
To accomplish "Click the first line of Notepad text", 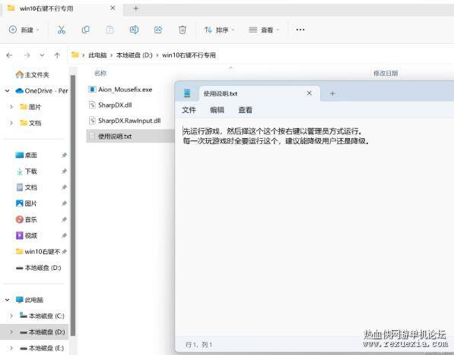I will [273, 132].
